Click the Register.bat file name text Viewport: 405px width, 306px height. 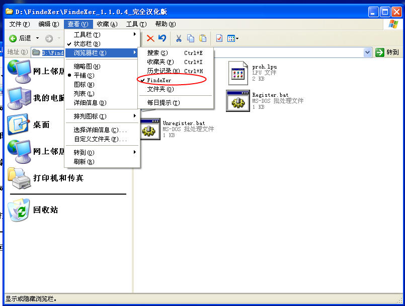coord(270,95)
